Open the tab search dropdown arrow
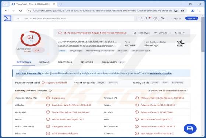 pyautogui.click(x=6, y=4)
